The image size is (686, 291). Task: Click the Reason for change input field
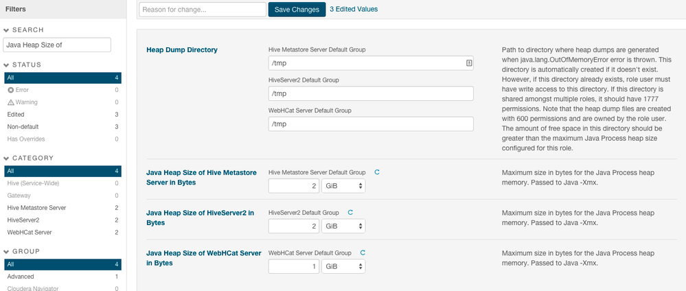coord(202,10)
